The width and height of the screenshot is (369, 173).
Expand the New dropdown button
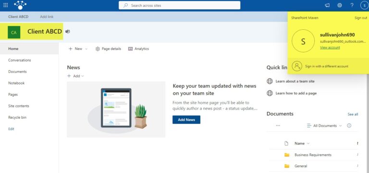(x=78, y=49)
